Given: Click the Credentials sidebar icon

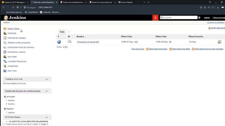Looking at the screenshot, I should 5,66.
